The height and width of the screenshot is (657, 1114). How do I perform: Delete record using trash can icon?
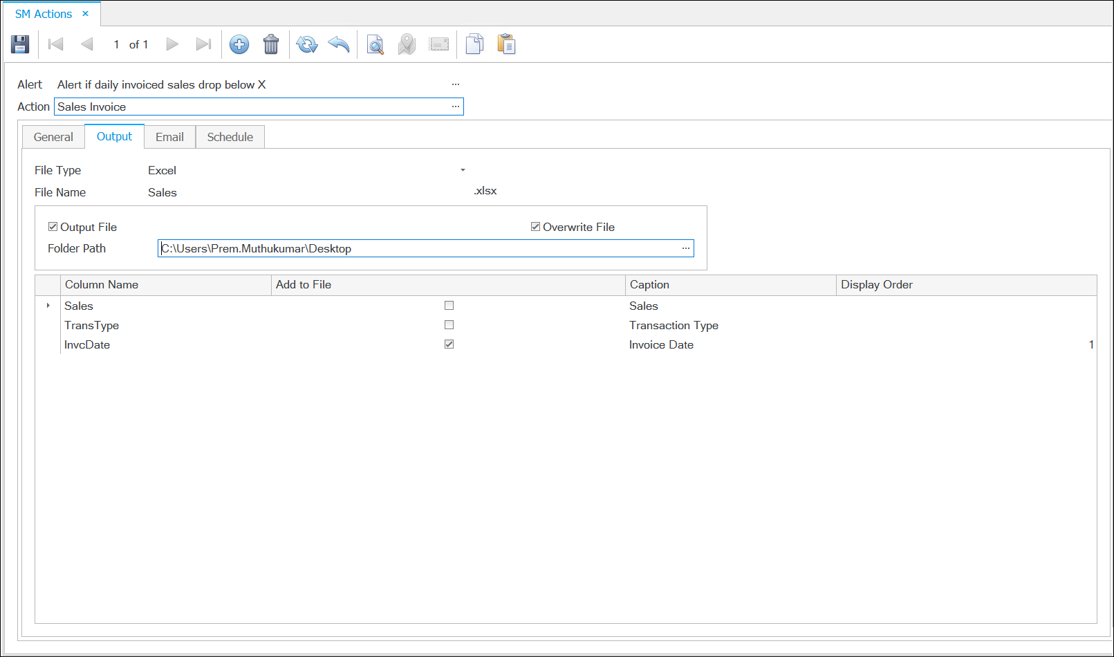point(271,44)
